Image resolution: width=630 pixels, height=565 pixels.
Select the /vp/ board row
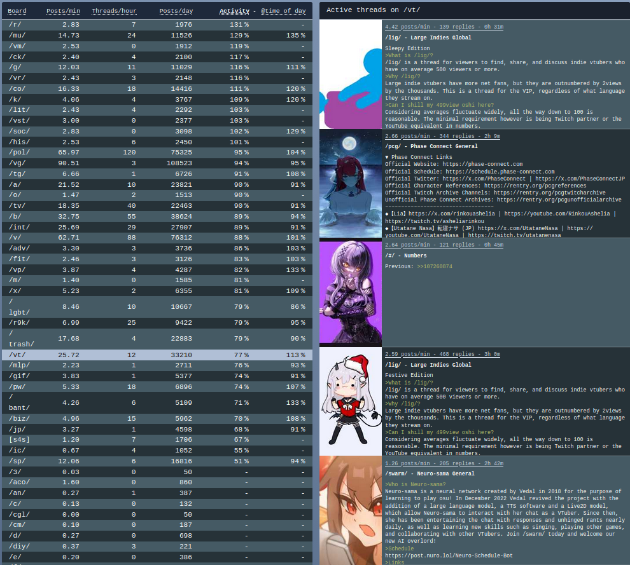pyautogui.click(x=157, y=269)
